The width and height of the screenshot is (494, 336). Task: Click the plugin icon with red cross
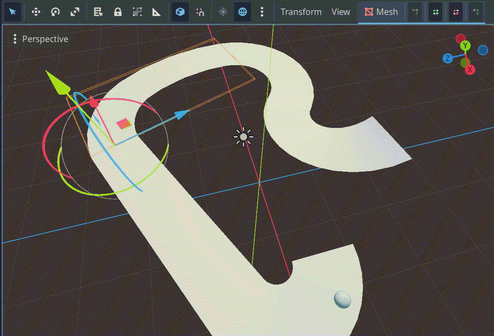pyautogui.click(x=456, y=12)
